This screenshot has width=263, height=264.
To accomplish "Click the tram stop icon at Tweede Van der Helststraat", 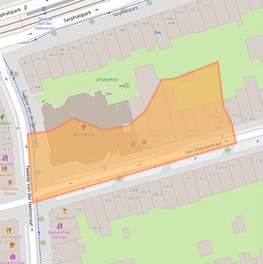I will [x=44, y=9].
